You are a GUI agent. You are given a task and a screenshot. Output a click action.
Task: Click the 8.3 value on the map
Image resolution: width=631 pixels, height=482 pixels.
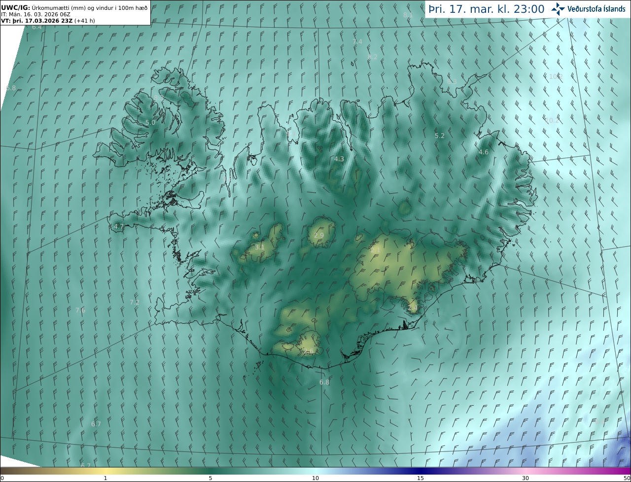point(452,81)
